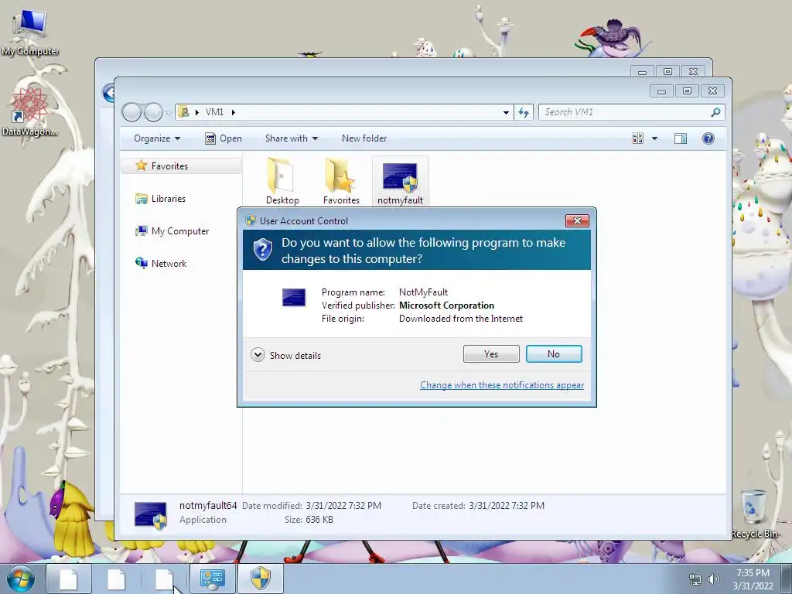Select the notmyfault application file

coord(400,182)
